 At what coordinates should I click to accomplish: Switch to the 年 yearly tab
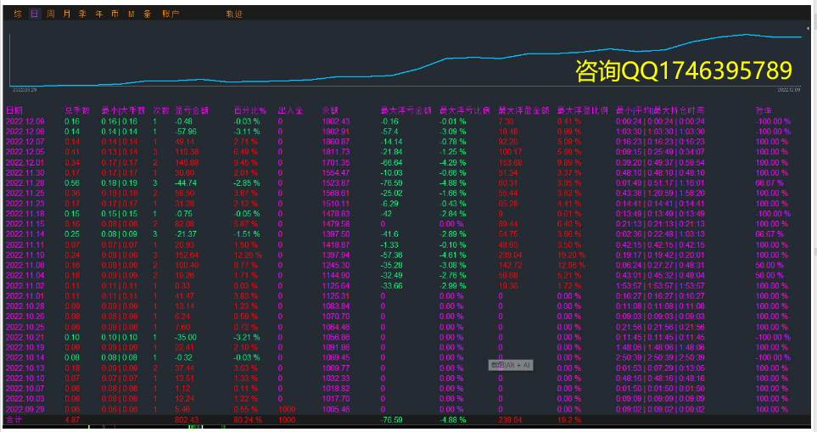click(x=98, y=14)
